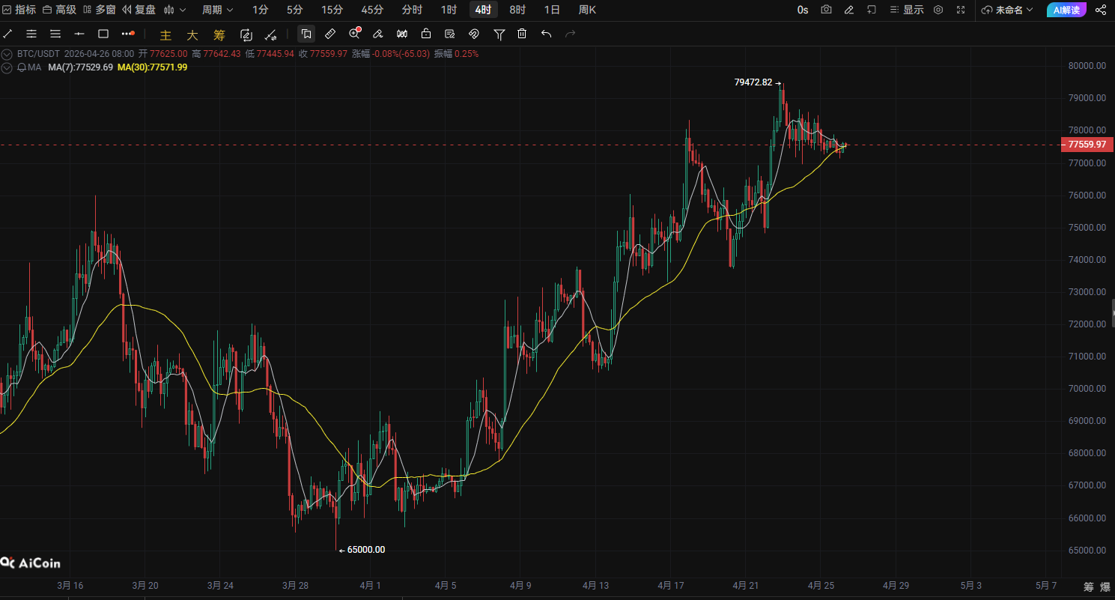The width and height of the screenshot is (1115, 600).
Task: Open the 未命名 cloud layout dropdown
Action: click(x=1007, y=10)
